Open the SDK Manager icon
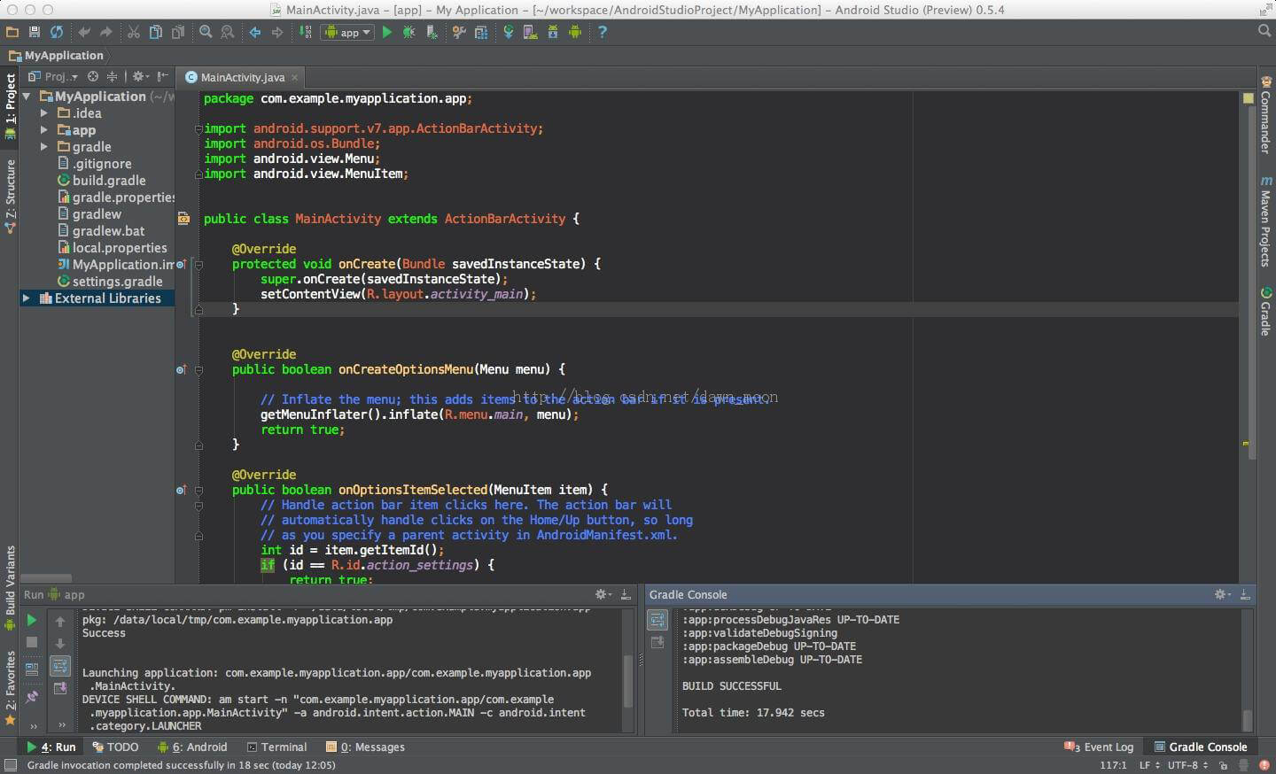The image size is (1276, 774). point(553,32)
